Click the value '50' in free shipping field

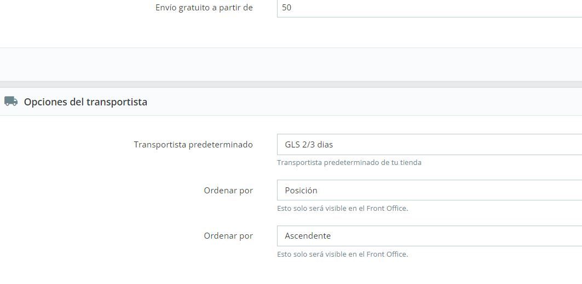point(286,8)
